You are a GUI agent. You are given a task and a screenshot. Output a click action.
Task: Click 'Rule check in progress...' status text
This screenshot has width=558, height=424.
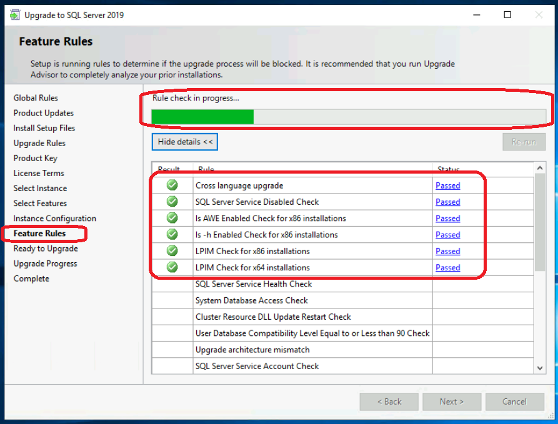196,98
